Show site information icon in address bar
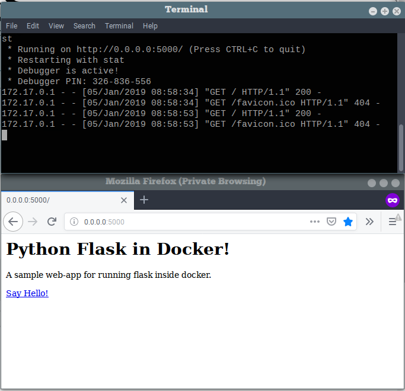This screenshot has height=391, width=405. click(x=74, y=222)
